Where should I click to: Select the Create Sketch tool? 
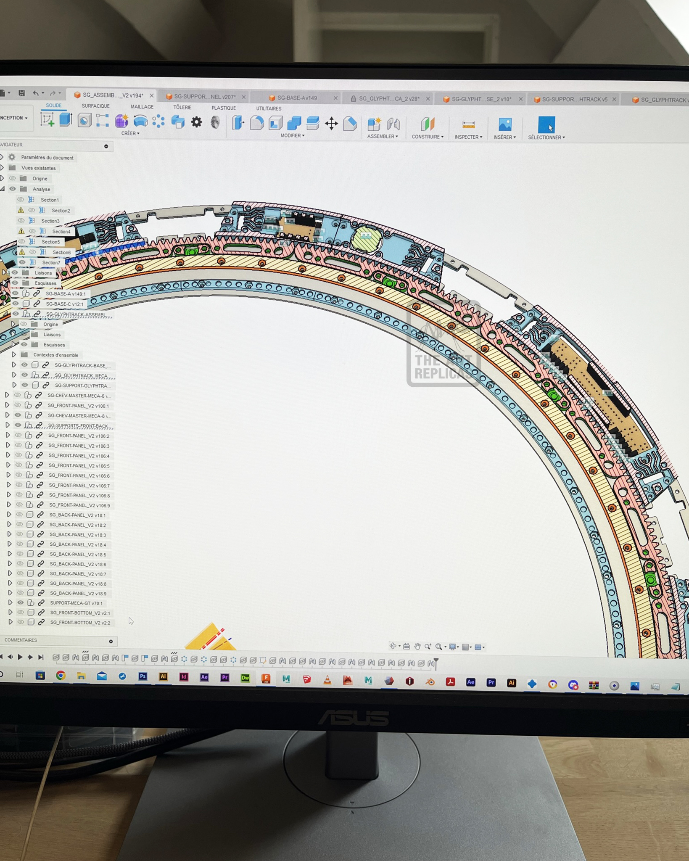[x=47, y=120]
